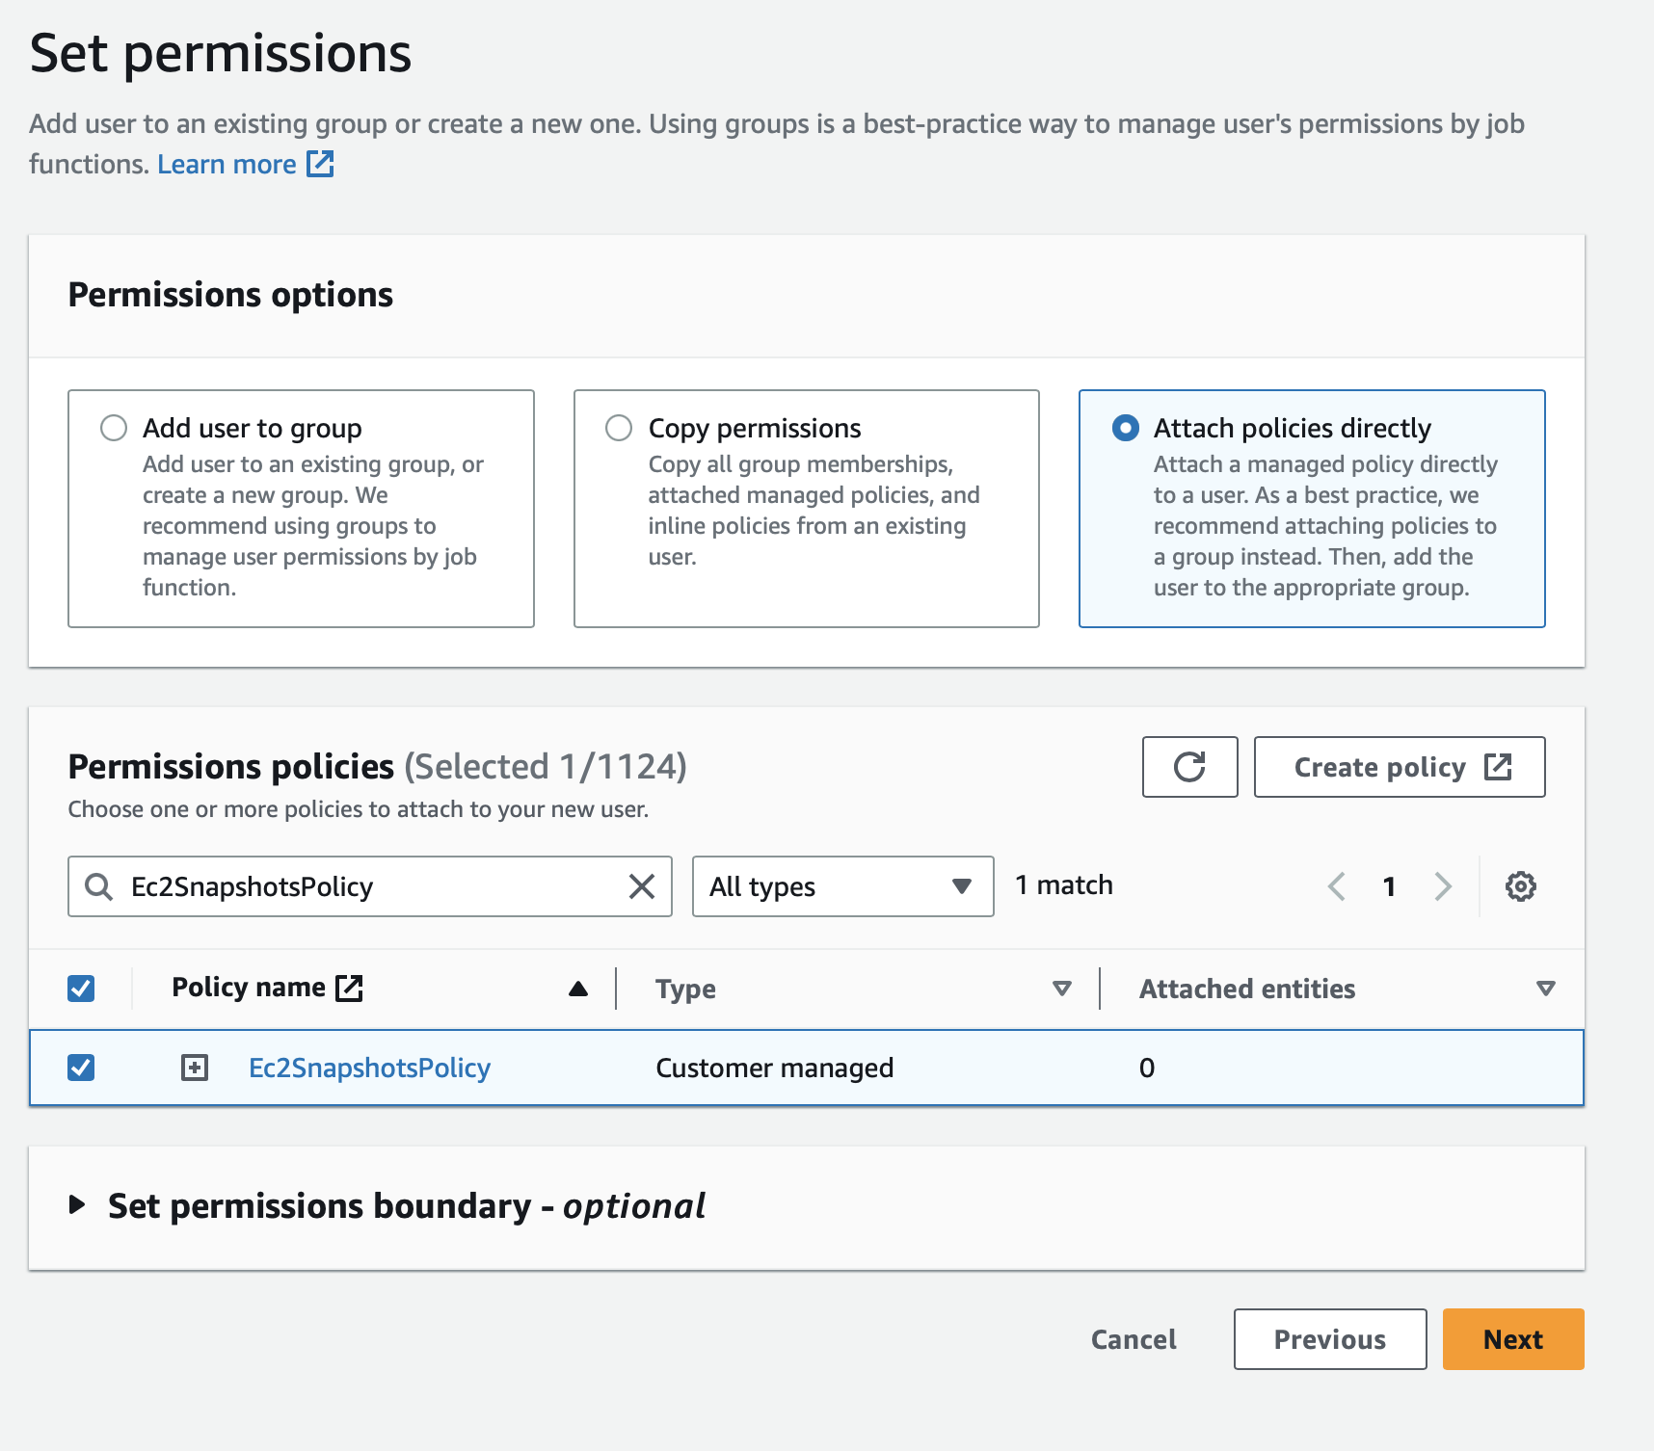Refresh the permissions policies list

click(x=1189, y=768)
